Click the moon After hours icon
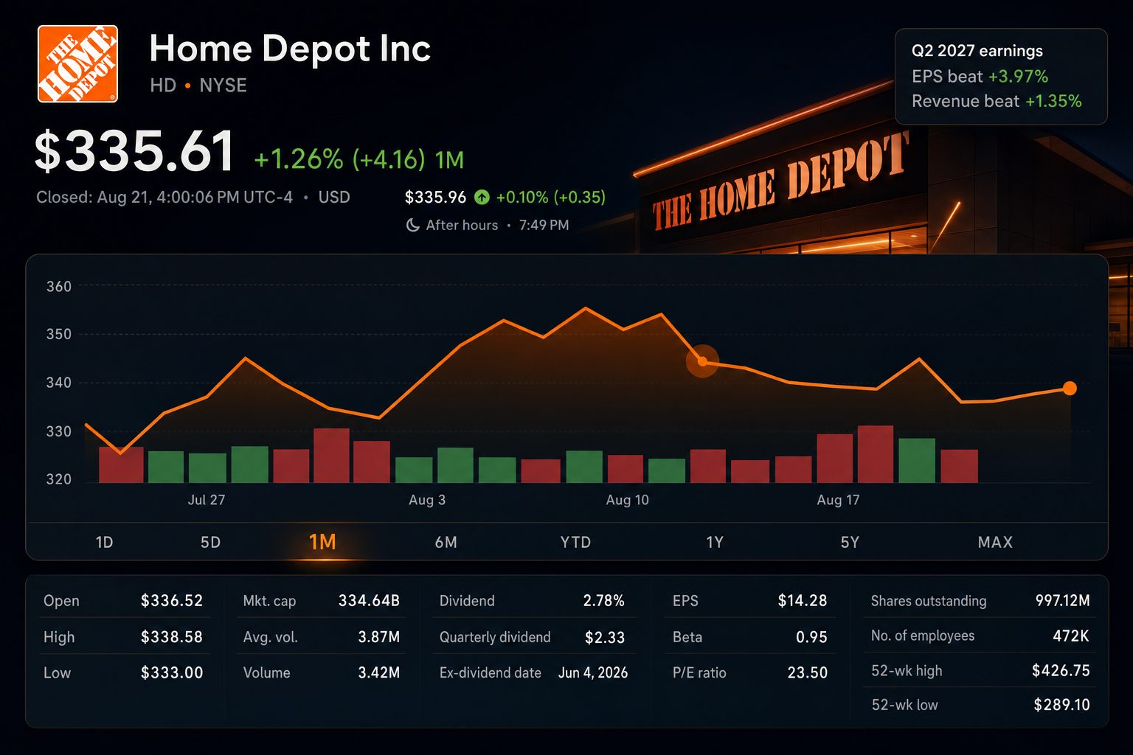Viewport: 1133px width, 755px height. click(x=413, y=225)
